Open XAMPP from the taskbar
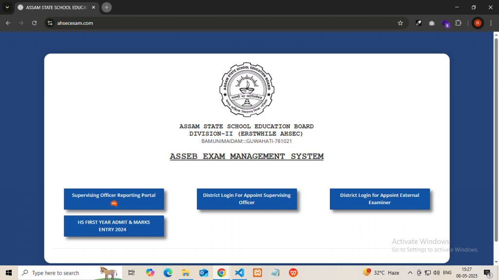 257,273
